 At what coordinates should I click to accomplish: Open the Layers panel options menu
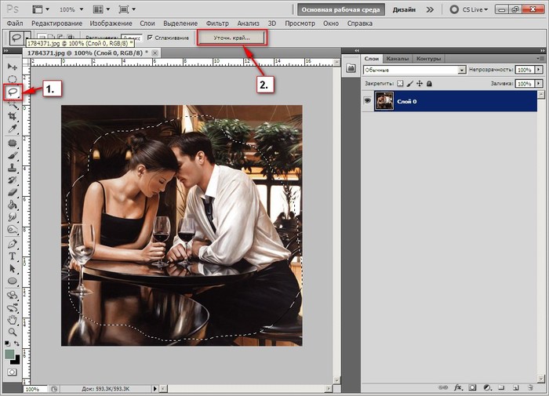540,58
